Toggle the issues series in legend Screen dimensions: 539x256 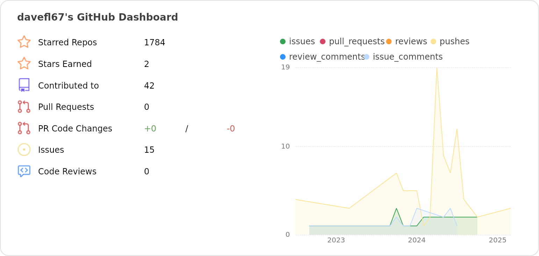pyautogui.click(x=298, y=42)
